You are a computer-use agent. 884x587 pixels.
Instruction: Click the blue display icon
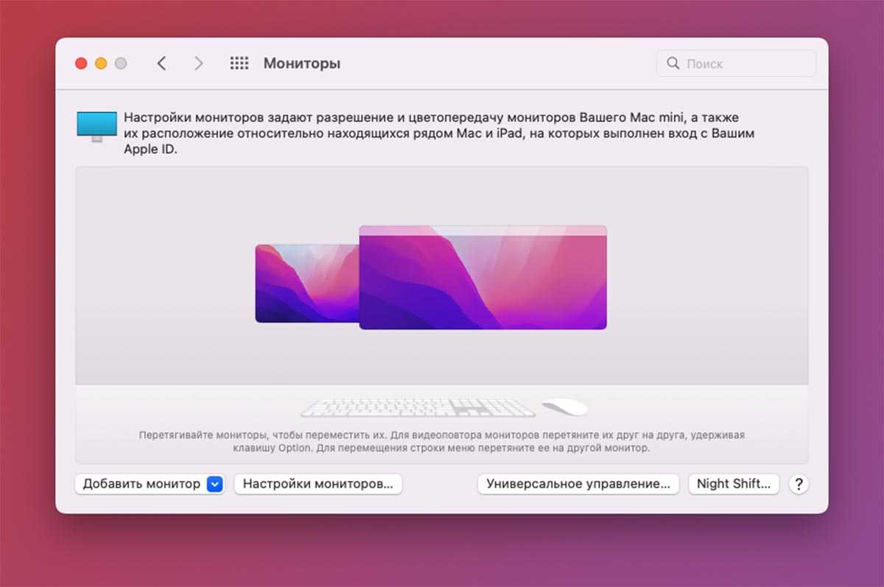click(97, 126)
